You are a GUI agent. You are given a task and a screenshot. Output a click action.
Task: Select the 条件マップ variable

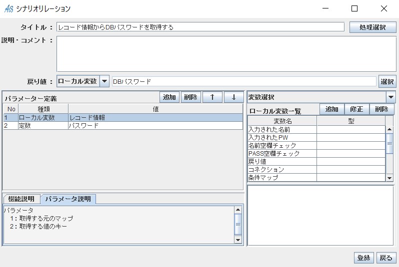[x=282, y=178]
